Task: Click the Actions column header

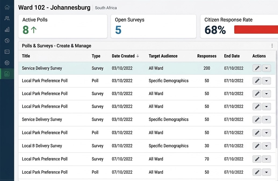Action: coord(259,56)
